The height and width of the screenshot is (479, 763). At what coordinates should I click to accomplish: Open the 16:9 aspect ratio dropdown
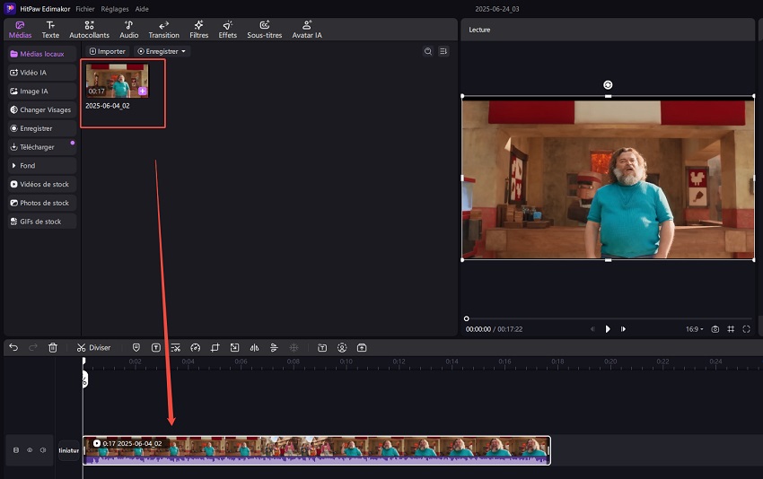click(x=695, y=329)
